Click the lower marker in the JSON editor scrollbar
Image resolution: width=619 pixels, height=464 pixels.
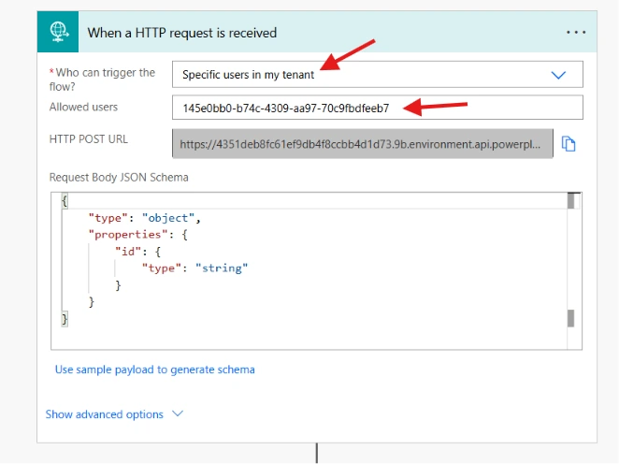[570, 318]
